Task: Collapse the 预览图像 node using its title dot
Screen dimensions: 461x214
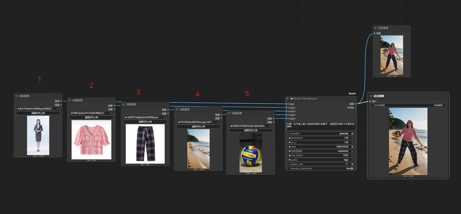Action: [x=375, y=28]
